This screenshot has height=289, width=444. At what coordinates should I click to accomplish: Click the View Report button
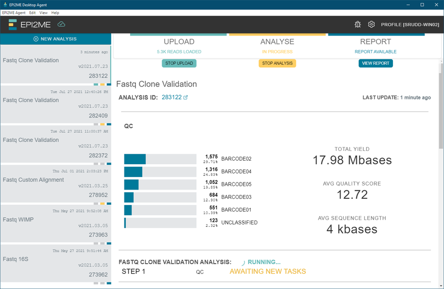tap(376, 63)
